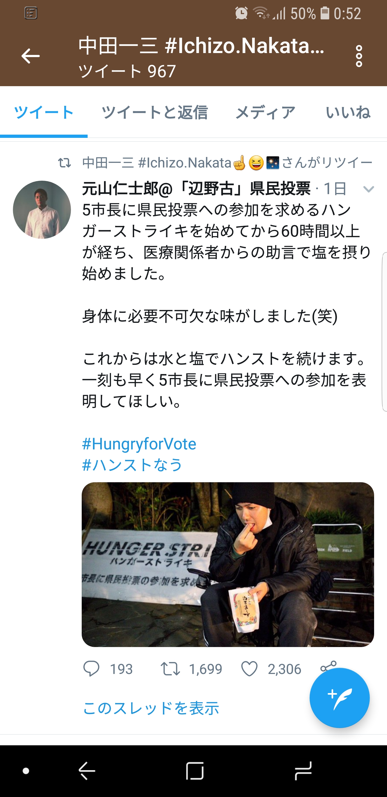Tap このスレッドを表示 link
The height and width of the screenshot is (797, 387).
pyautogui.click(x=151, y=708)
